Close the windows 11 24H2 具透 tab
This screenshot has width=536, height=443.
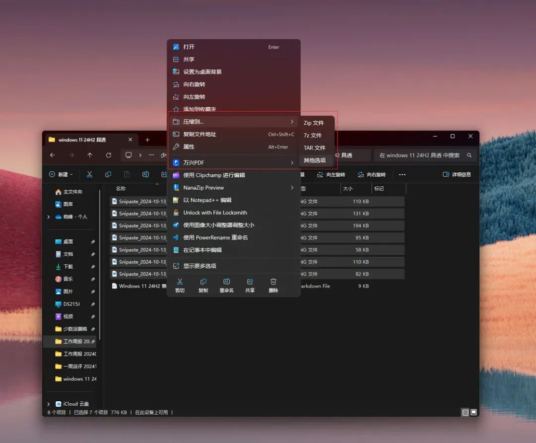pos(130,140)
